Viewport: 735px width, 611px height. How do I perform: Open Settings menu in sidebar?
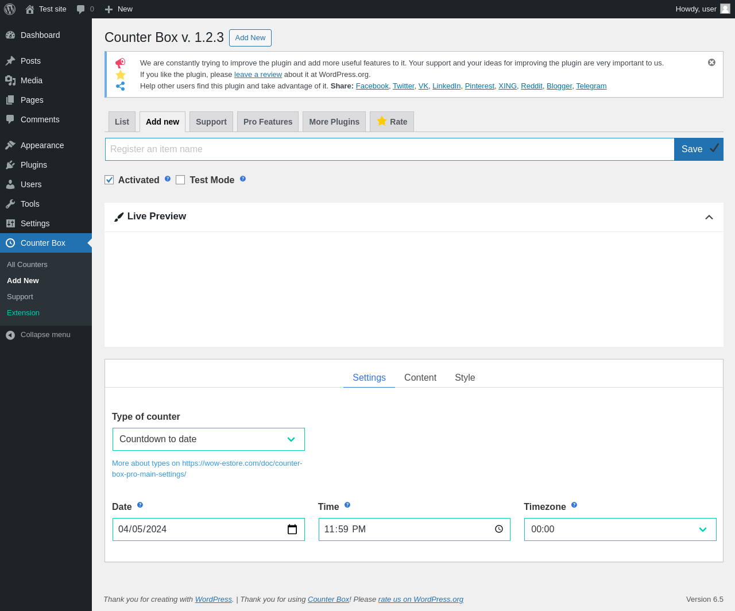[46, 223]
